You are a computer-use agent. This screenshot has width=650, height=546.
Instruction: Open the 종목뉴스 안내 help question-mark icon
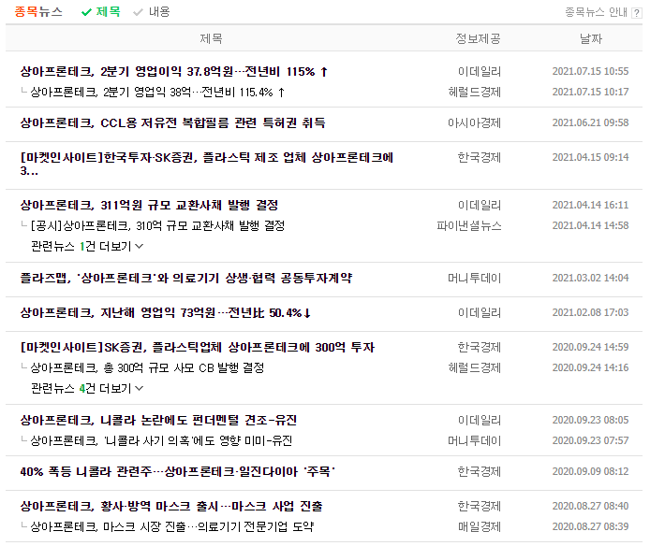tap(636, 13)
